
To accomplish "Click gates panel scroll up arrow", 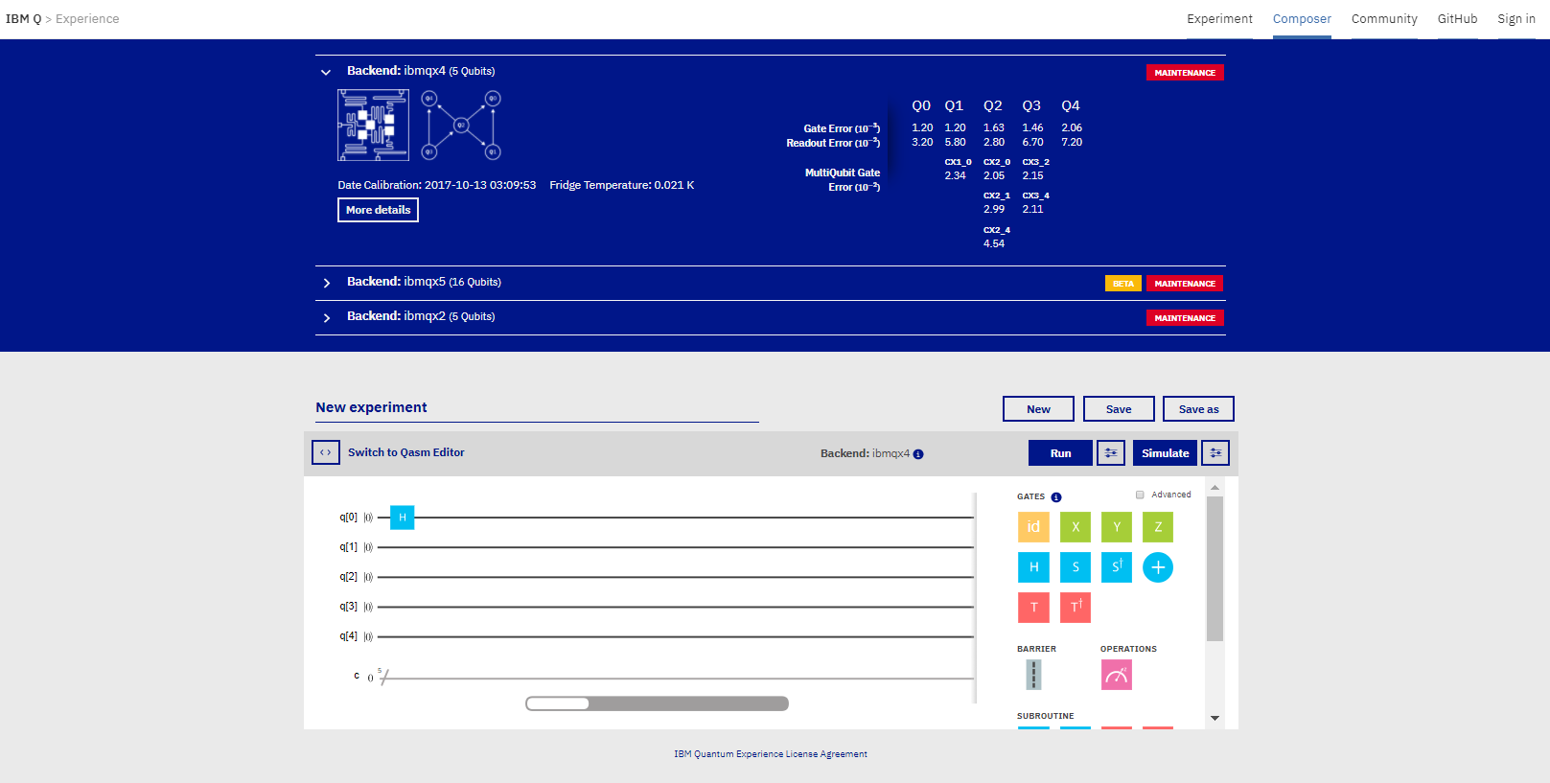I will click(x=1215, y=488).
